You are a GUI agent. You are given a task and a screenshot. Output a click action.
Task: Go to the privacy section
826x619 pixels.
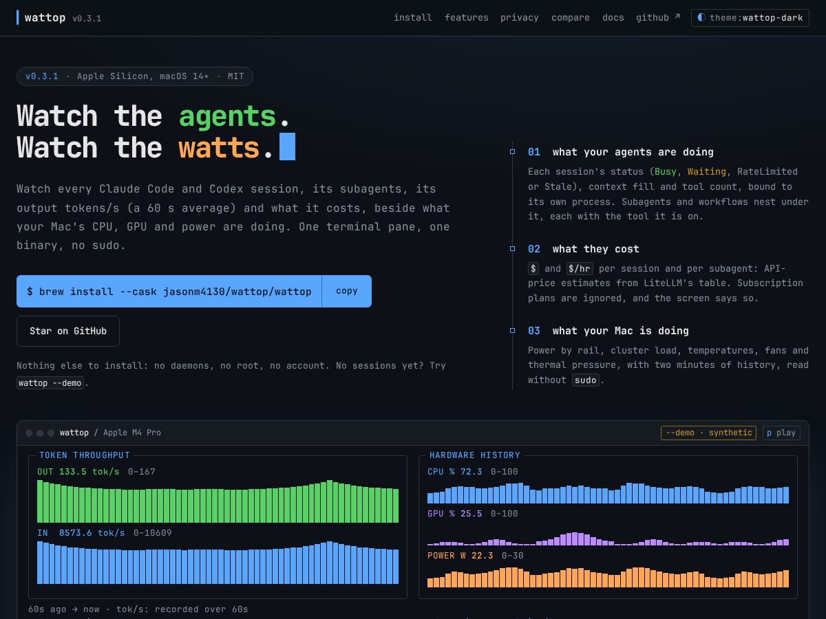[x=520, y=18]
